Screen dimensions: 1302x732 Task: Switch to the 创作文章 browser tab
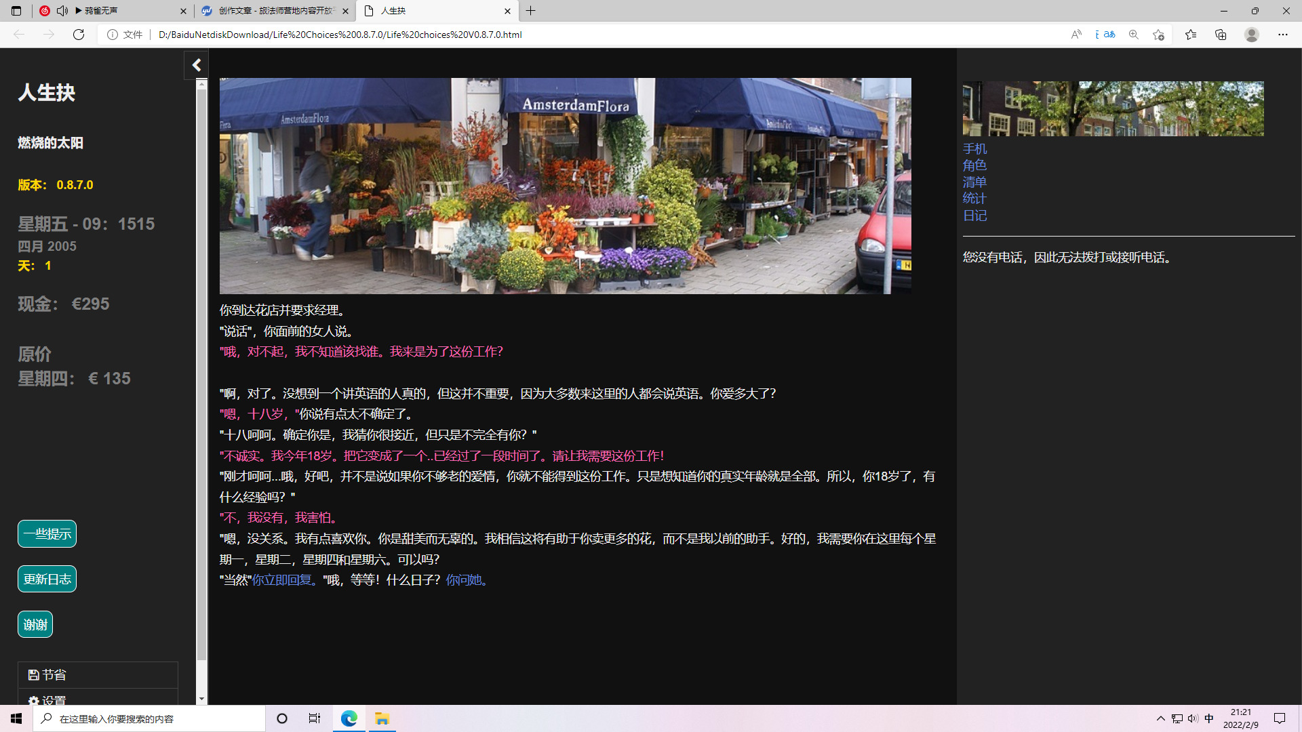pyautogui.click(x=271, y=11)
